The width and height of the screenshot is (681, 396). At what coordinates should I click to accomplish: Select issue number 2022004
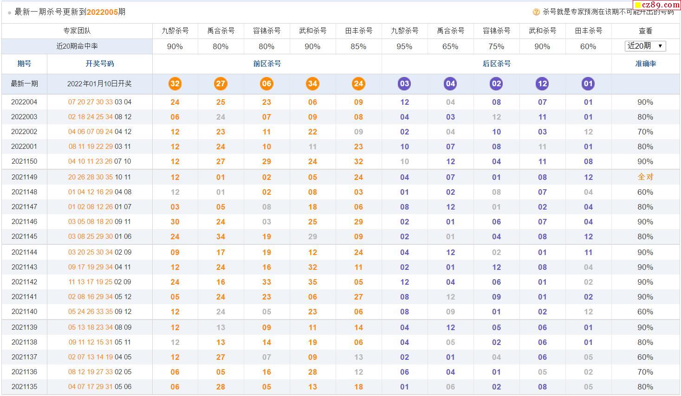(24, 102)
